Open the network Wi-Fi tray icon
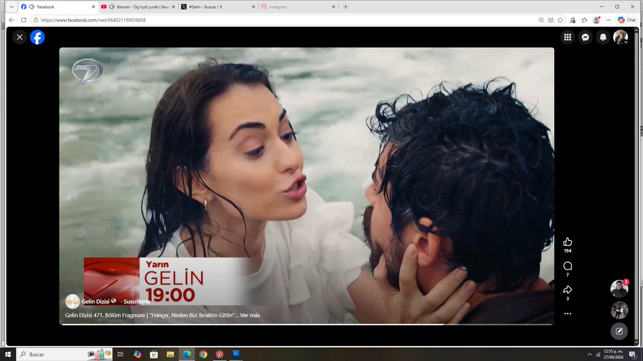This screenshot has width=643, height=361. coord(599,354)
